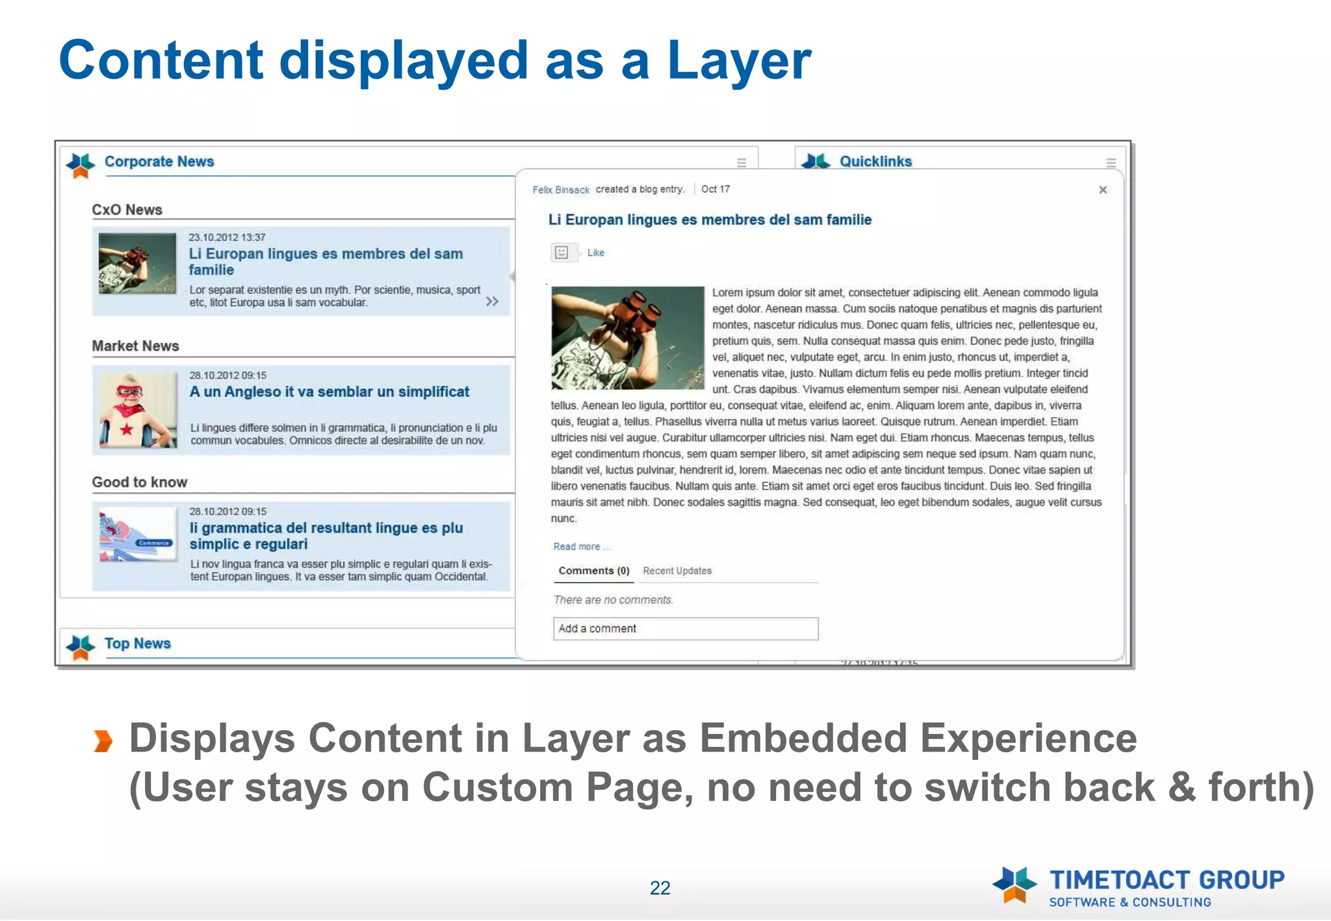Close the blog entry layer popup
Viewport: 1331px width, 921px height.
coord(1102,190)
